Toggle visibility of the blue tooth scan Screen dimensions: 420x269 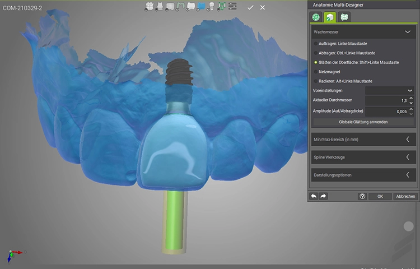click(201, 7)
